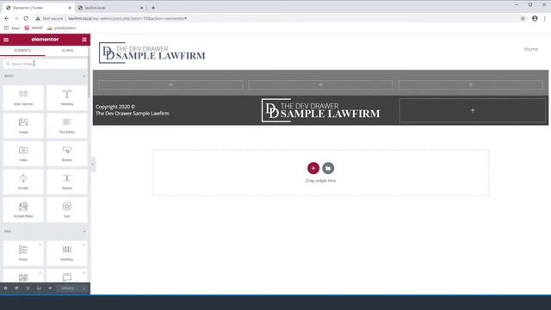The height and width of the screenshot is (310, 551).
Task: Add widget to empty dark footer column
Action: click(473, 110)
